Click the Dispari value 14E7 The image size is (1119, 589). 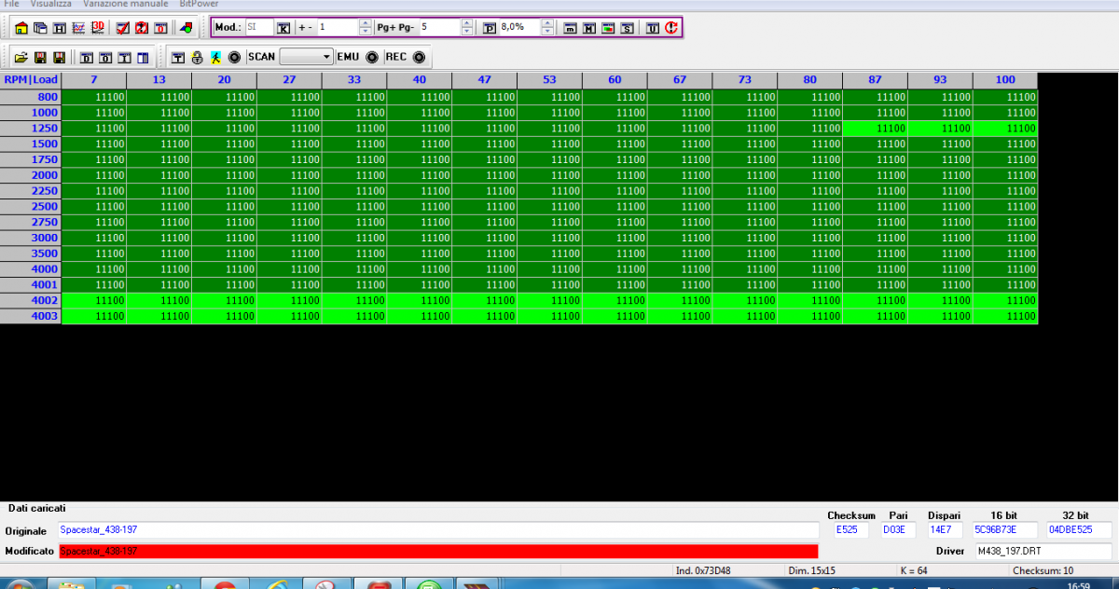coord(945,530)
